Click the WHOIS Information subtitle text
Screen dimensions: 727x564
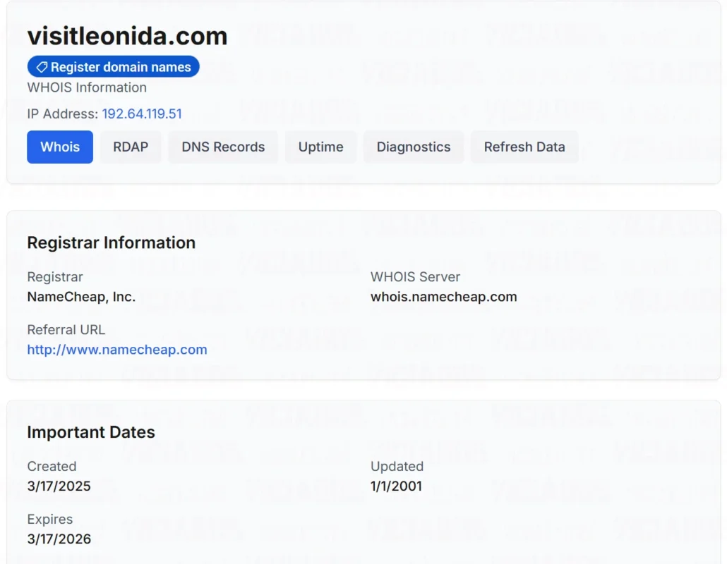coord(87,87)
